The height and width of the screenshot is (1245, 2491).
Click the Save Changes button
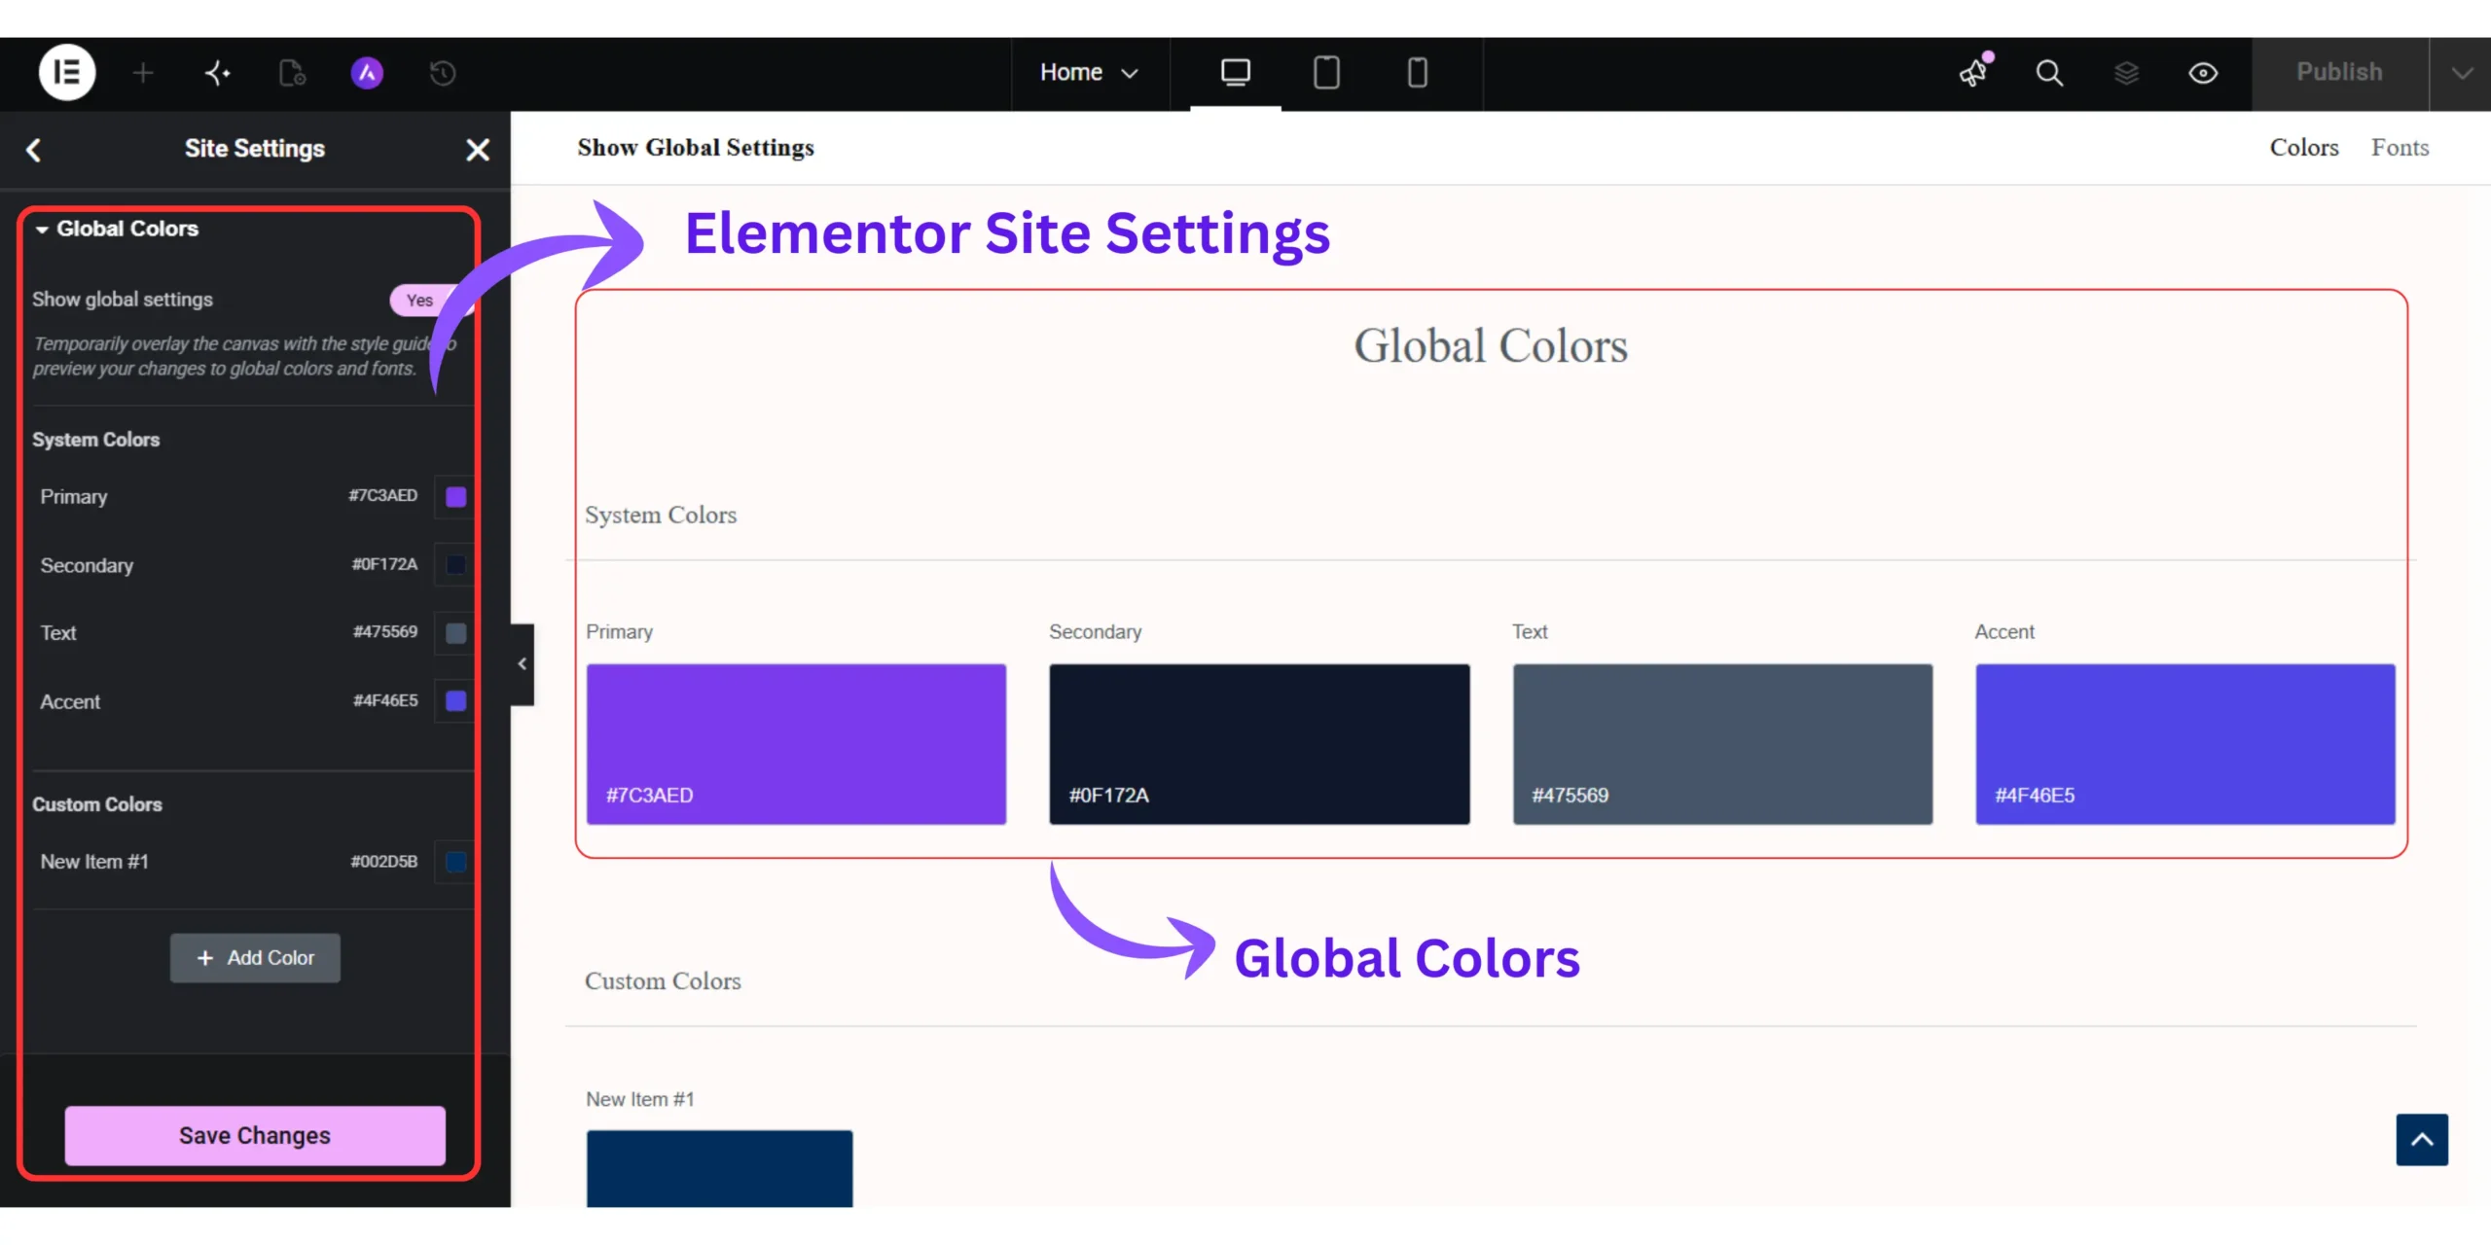[x=255, y=1135]
